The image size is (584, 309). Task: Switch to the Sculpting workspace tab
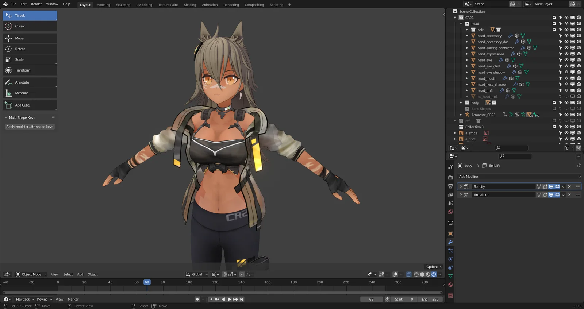tap(123, 5)
